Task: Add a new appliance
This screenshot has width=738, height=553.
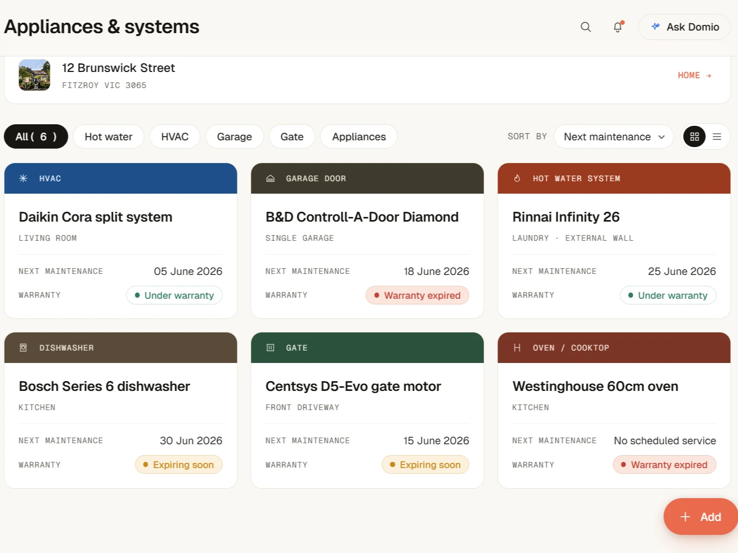Action: 701,517
